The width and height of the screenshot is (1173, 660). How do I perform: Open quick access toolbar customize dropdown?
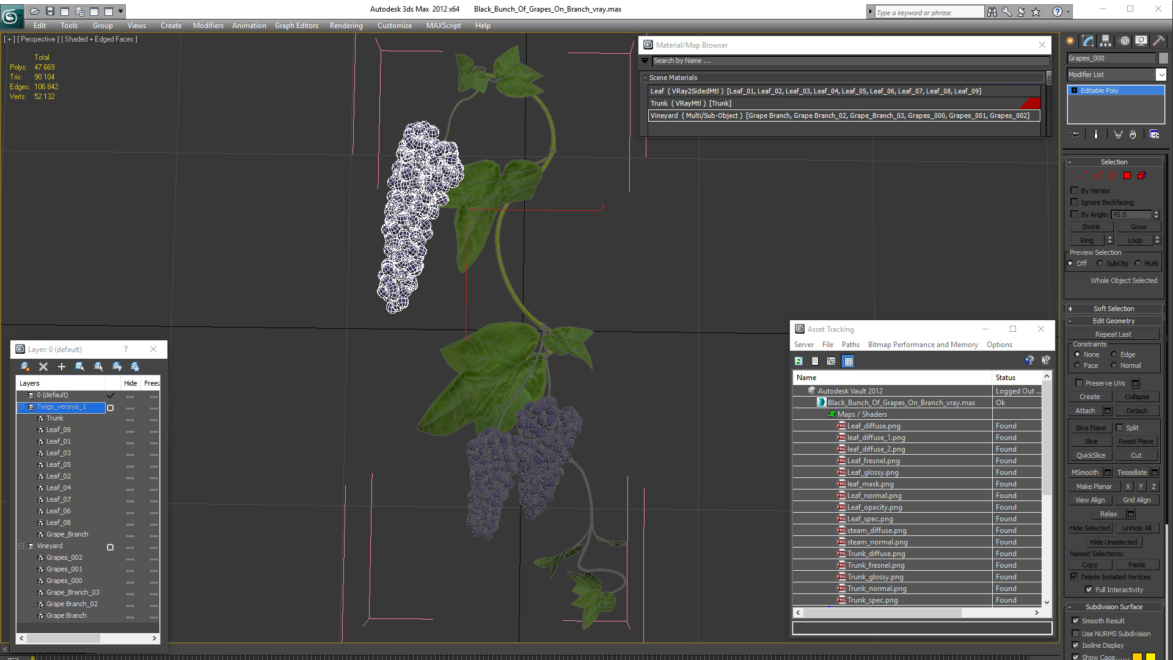point(121,11)
